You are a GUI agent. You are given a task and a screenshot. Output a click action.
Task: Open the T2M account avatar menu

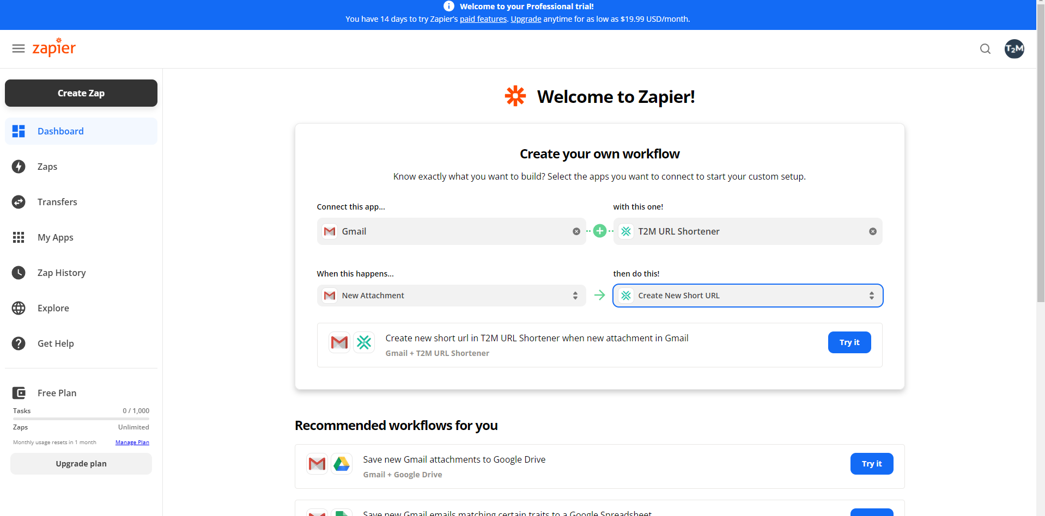click(x=1014, y=48)
